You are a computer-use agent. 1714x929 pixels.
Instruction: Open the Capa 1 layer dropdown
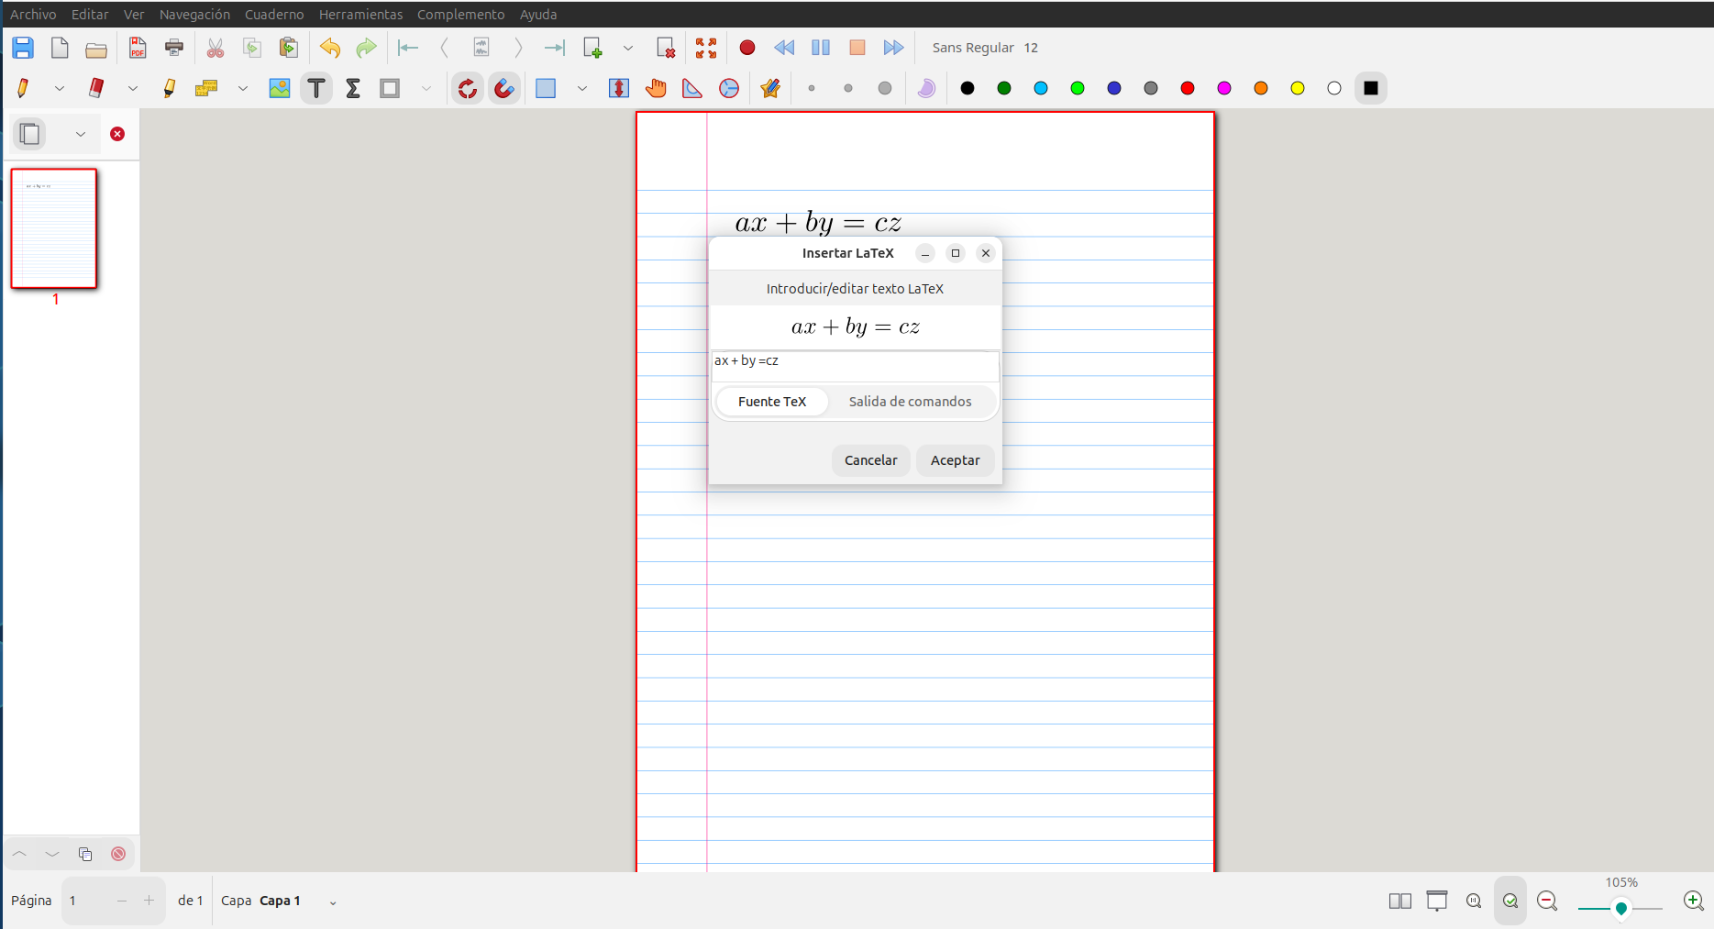pos(333,901)
